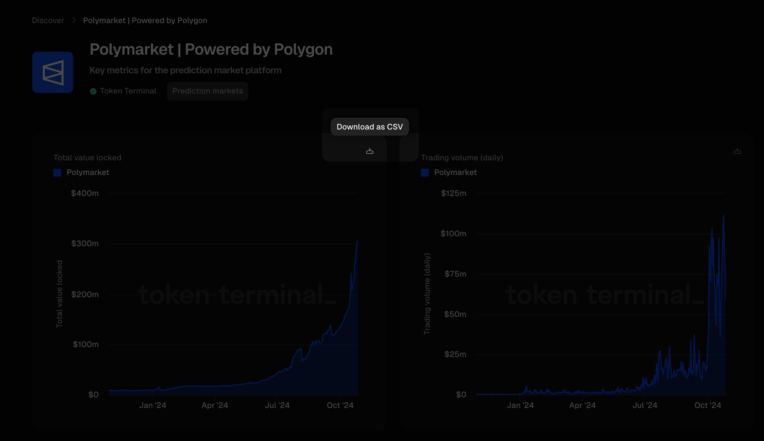Viewport: 764px width, 441px height.
Task: Click Apr '24 label on Trading volume chart
Action: [x=583, y=405]
